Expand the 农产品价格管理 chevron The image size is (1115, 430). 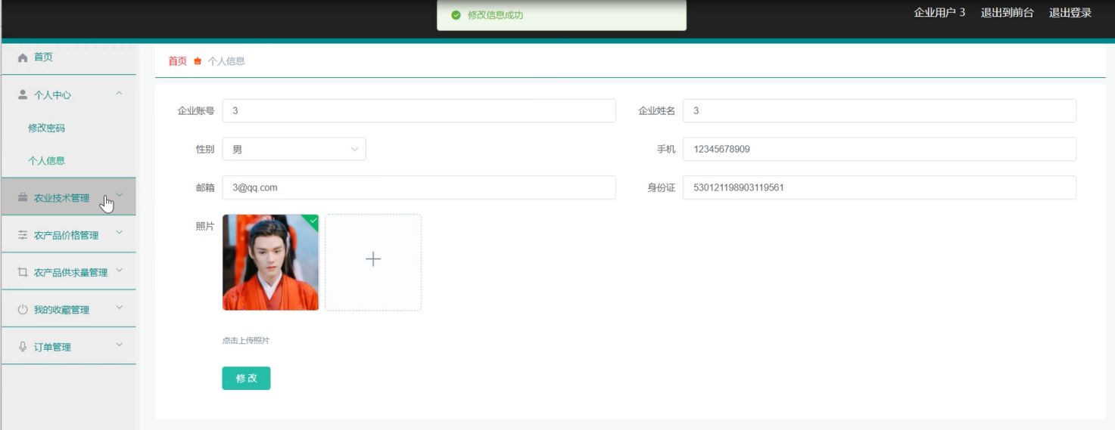[x=119, y=234]
